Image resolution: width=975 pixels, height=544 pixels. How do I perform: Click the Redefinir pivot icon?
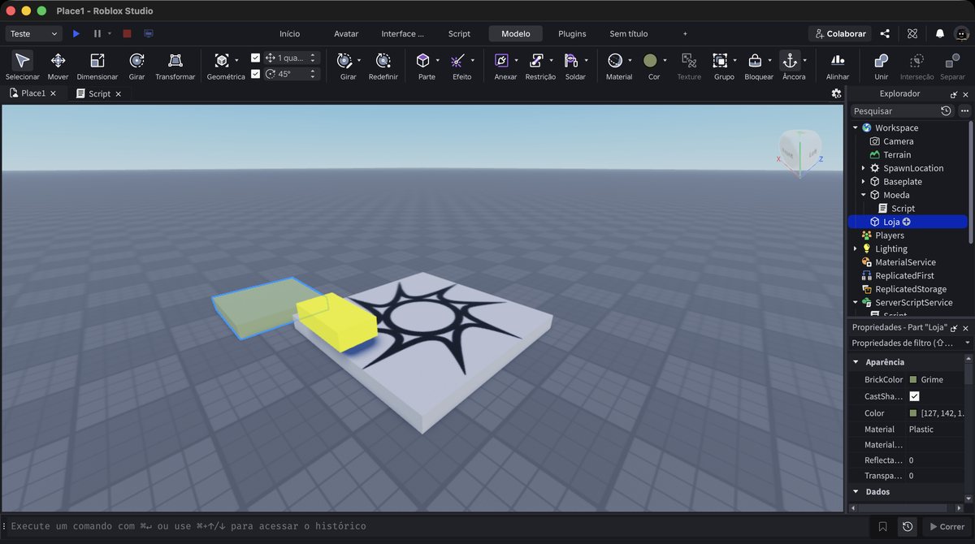[x=383, y=61]
